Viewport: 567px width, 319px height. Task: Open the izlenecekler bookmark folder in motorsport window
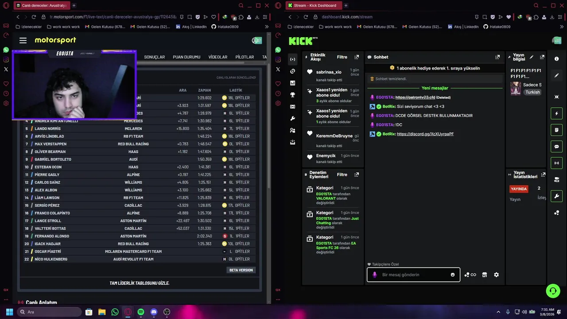click(x=28, y=27)
